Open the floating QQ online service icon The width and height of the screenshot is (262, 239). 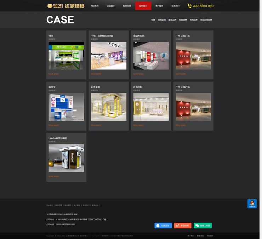(x=252, y=204)
